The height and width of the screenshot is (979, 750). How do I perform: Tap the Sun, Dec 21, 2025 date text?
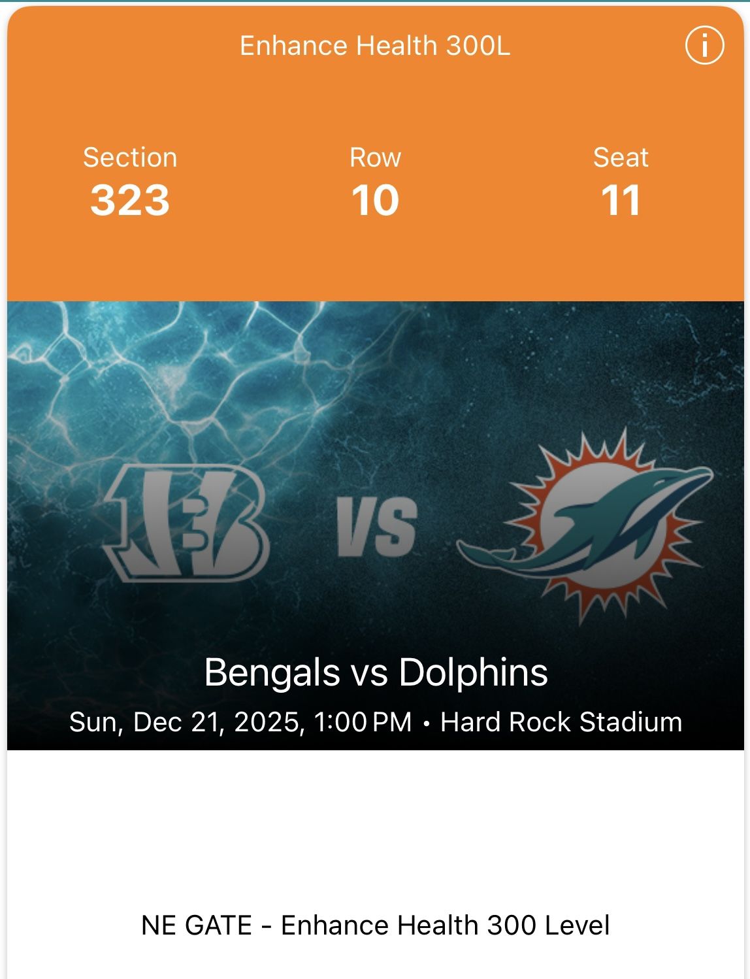click(x=186, y=722)
